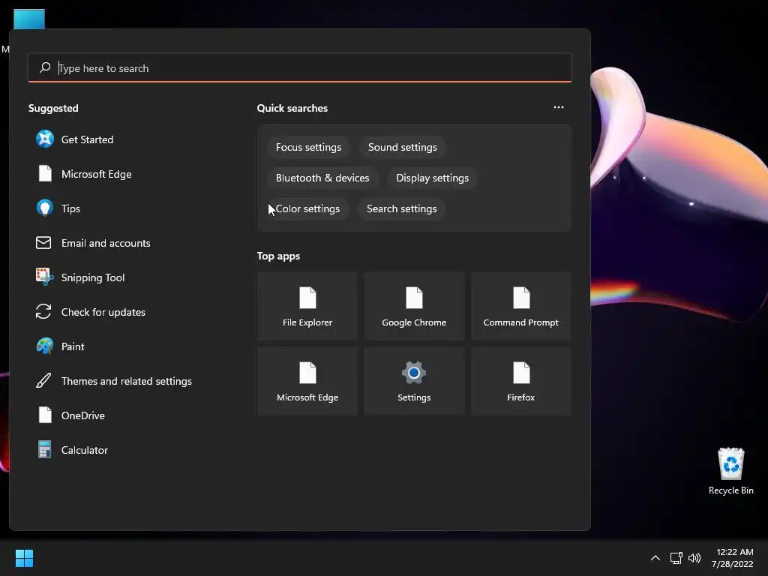The image size is (768, 576).
Task: Open Quick searches more options menu
Action: point(558,107)
